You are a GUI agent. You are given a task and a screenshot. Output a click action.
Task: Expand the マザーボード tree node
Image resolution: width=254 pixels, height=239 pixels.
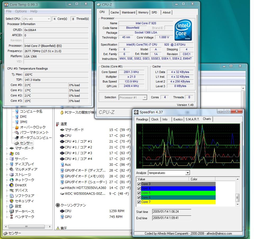pos(7,148)
